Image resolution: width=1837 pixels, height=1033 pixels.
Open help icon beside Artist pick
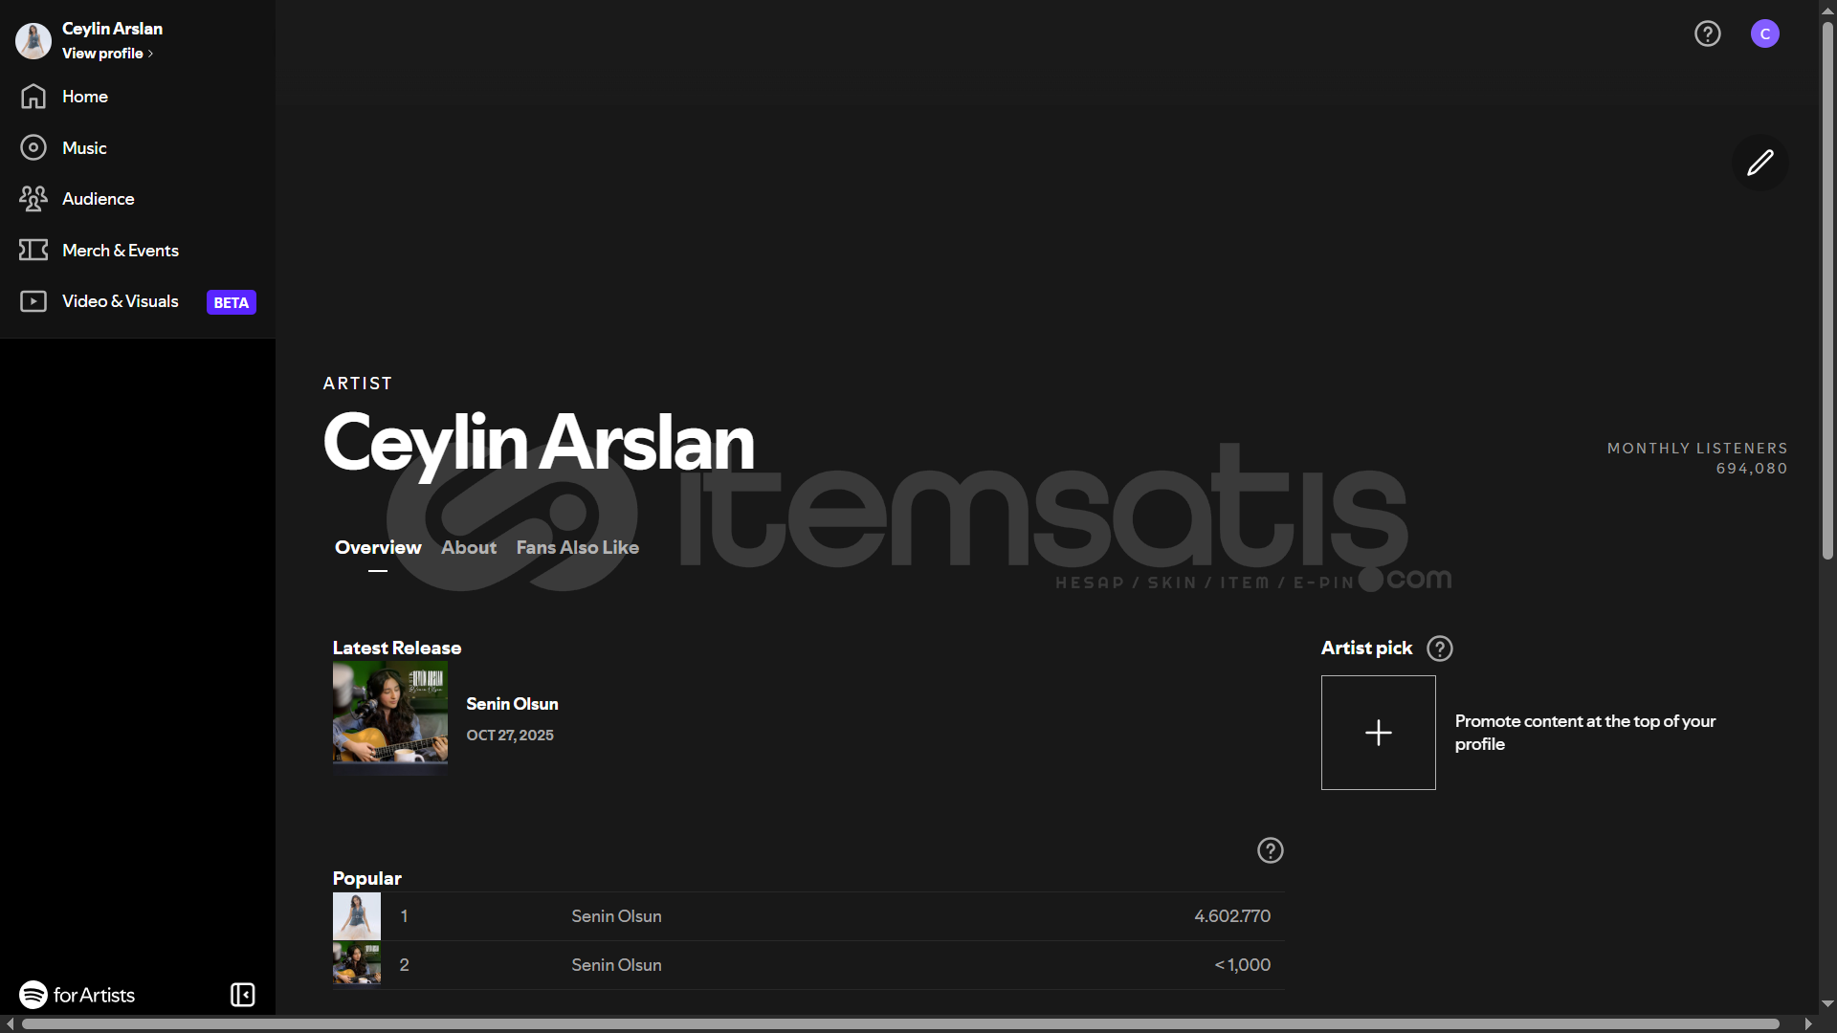click(1439, 648)
